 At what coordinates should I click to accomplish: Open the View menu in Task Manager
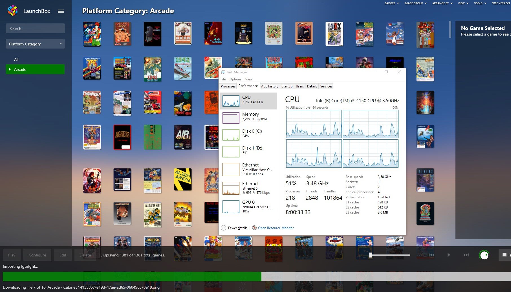pos(249,79)
